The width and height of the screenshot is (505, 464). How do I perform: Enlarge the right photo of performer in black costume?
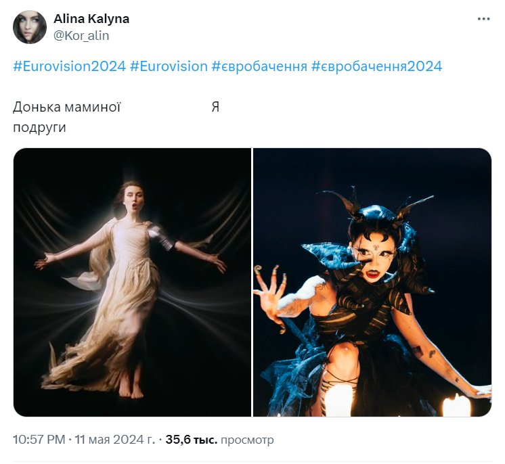tap(372, 282)
